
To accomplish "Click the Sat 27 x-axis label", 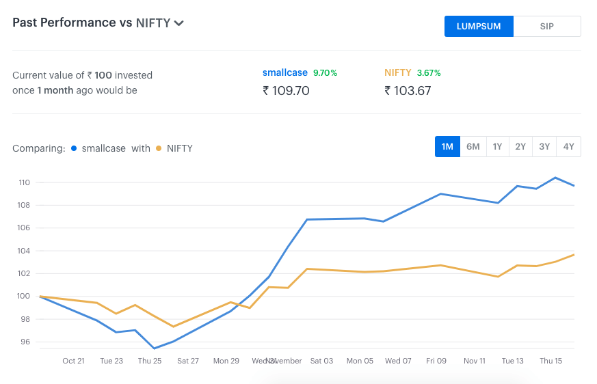I will click(x=188, y=361).
